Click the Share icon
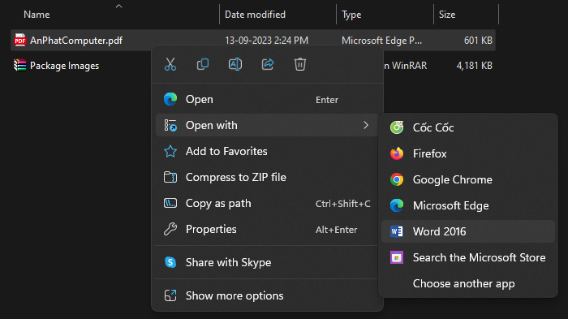Image resolution: width=568 pixels, height=319 pixels. click(x=268, y=64)
